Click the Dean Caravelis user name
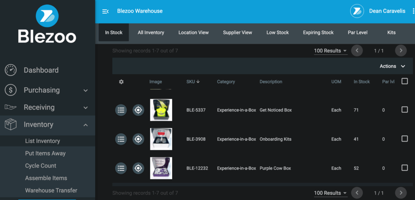Viewport: 415px width, 200px height. (x=387, y=11)
